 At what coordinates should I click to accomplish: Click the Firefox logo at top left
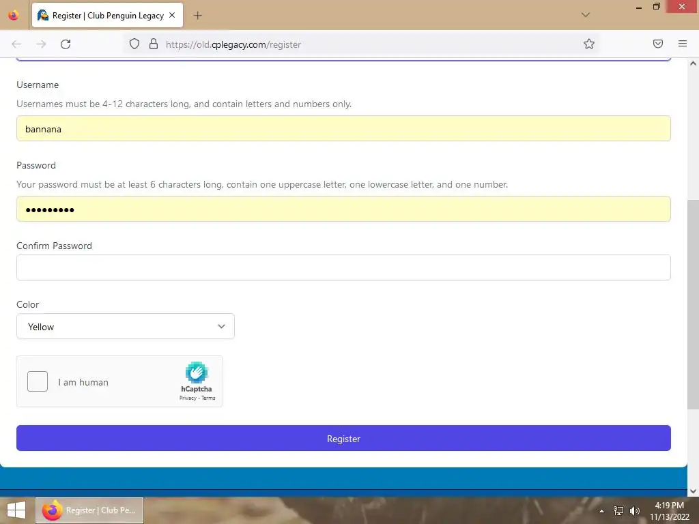tap(14, 15)
